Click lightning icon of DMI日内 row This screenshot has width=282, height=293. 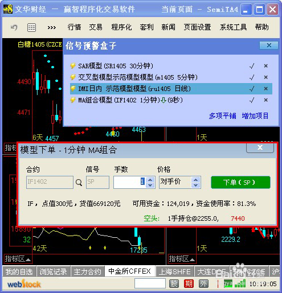73,89
